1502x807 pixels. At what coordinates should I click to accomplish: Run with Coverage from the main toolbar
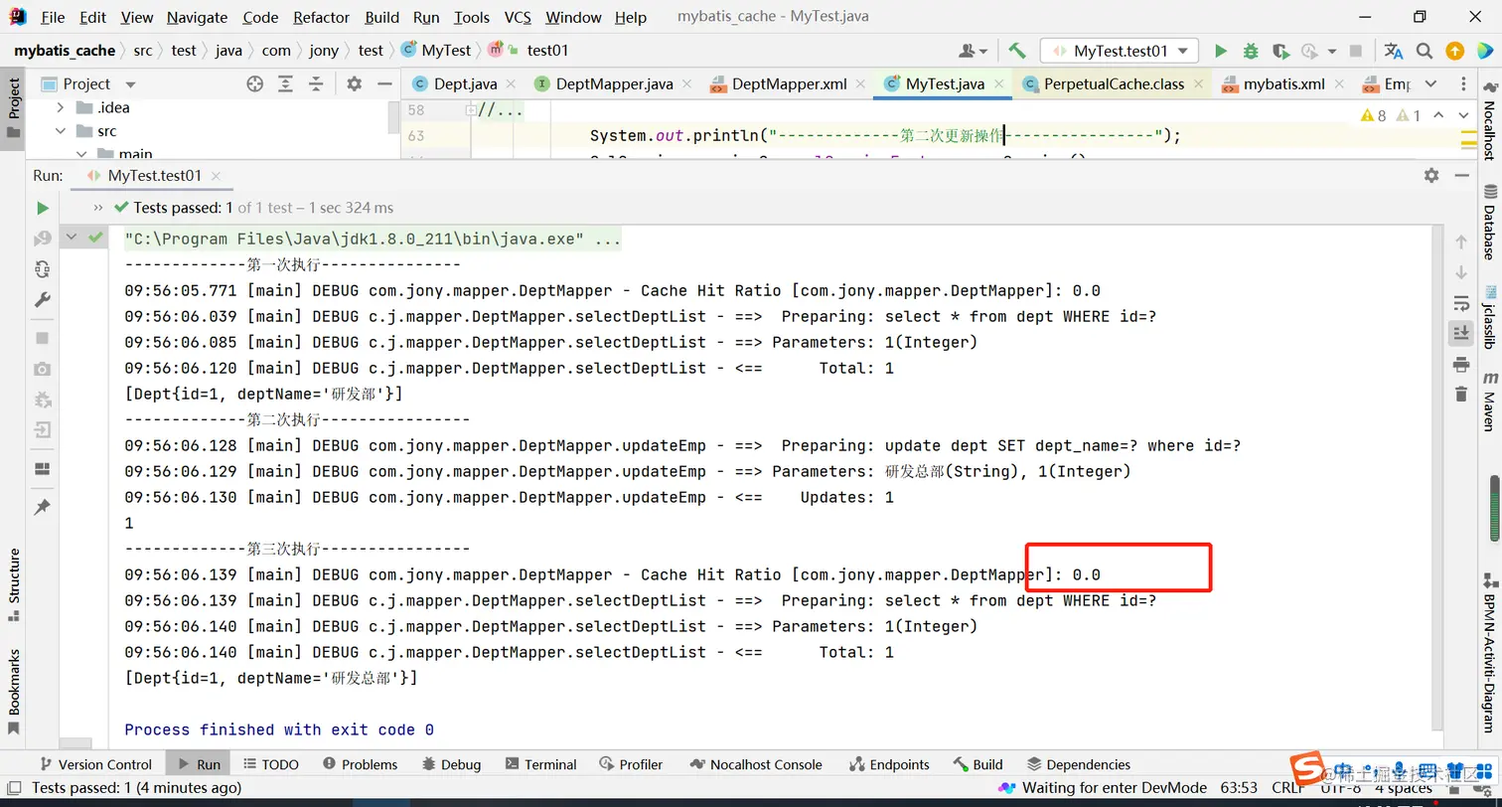[1280, 51]
